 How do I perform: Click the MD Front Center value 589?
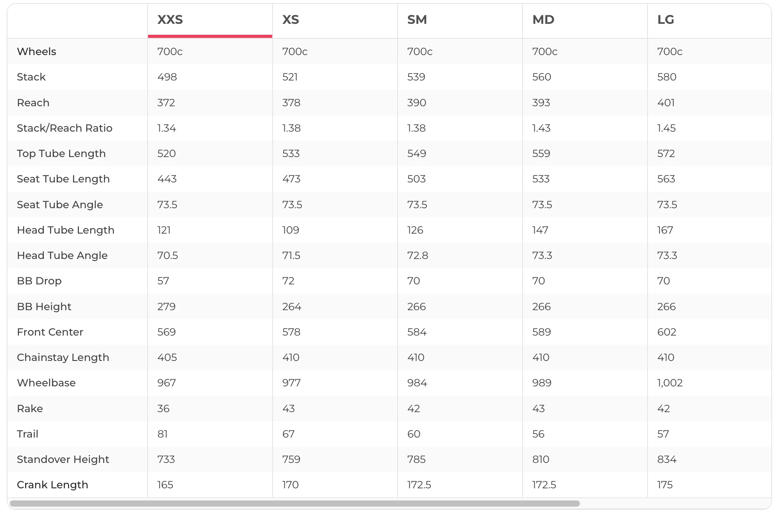542,332
